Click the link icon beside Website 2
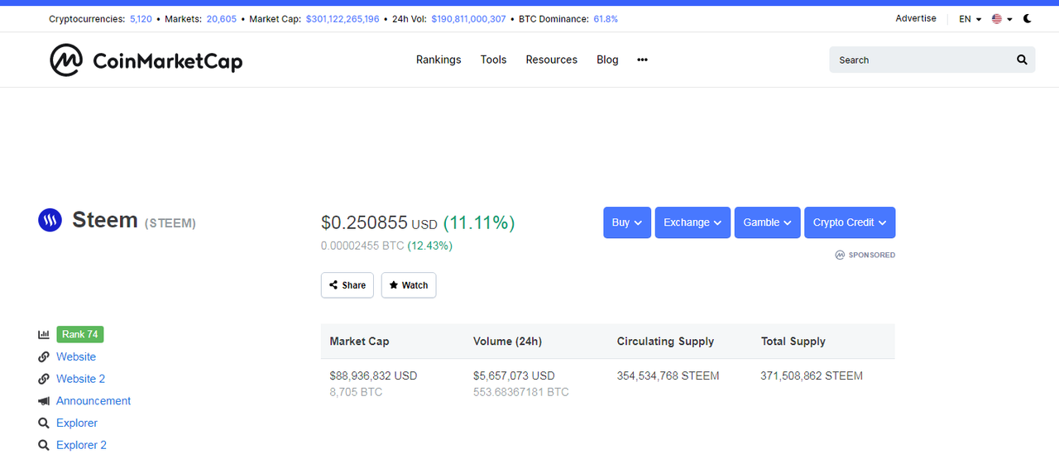The image size is (1059, 454). tap(44, 379)
